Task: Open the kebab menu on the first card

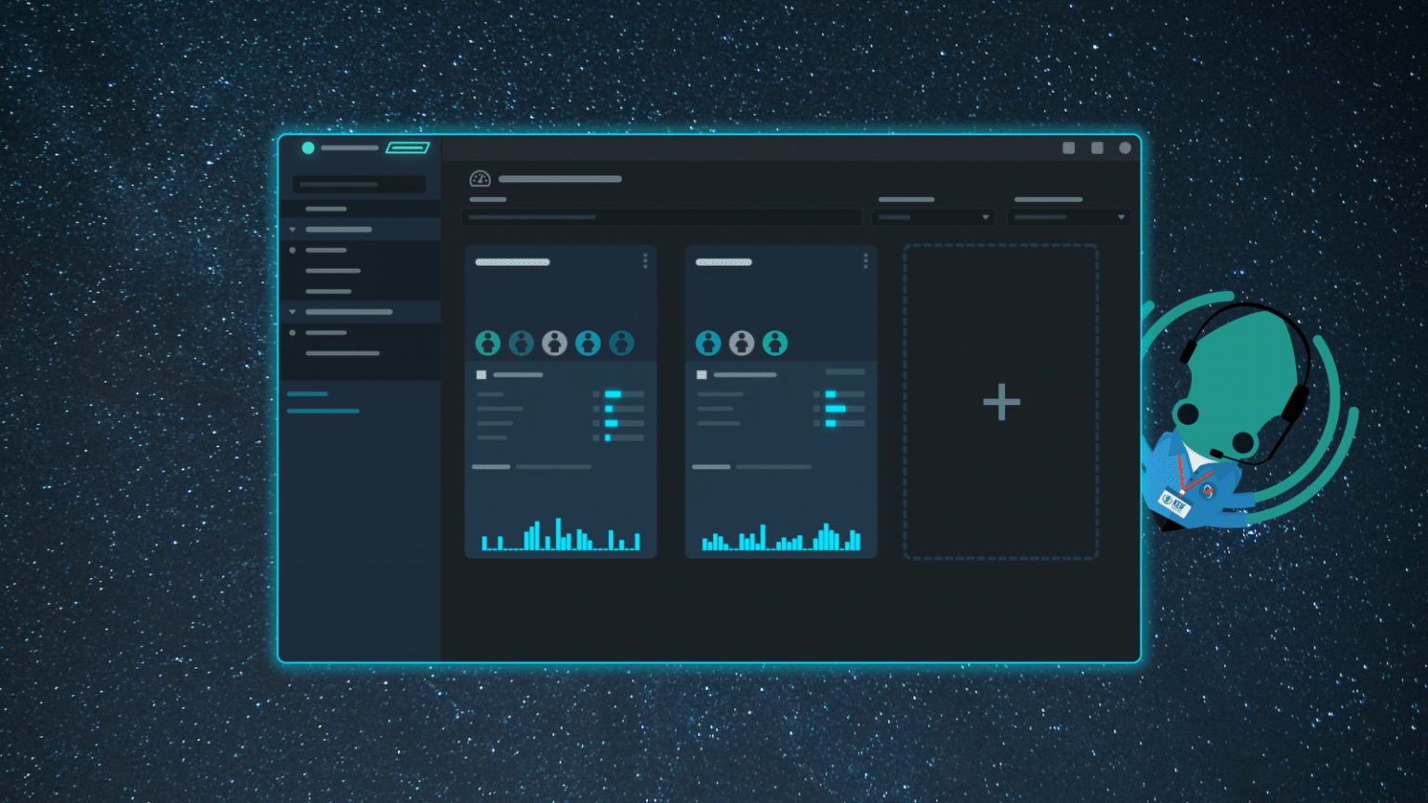Action: pos(646,261)
